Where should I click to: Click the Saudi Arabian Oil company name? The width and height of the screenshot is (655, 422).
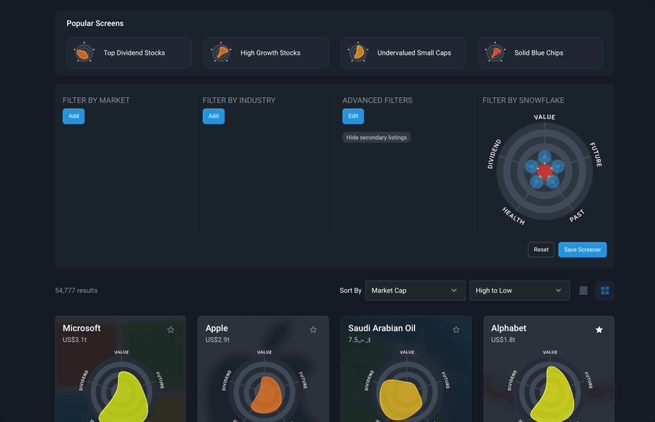381,329
